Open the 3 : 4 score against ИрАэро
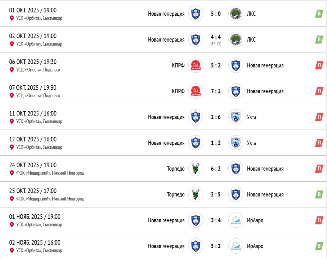Image resolution: width=327 pixels, height=259 pixels. click(216, 220)
